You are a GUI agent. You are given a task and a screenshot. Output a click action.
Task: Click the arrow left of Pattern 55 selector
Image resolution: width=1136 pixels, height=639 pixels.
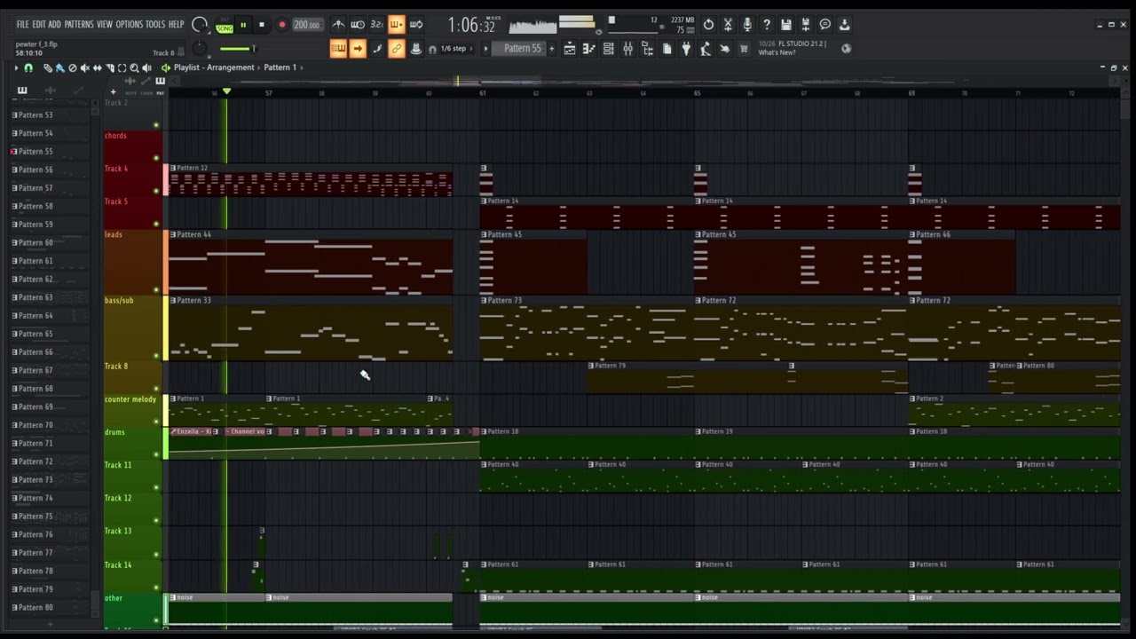[485, 49]
